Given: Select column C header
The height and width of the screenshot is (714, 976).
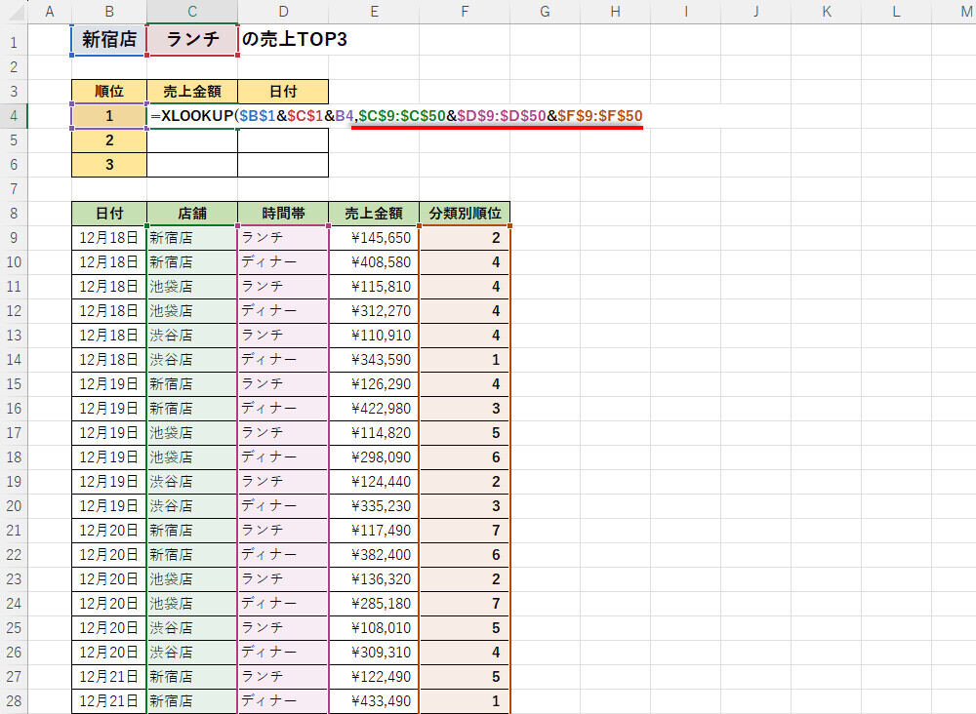Looking at the screenshot, I should click(x=191, y=11).
